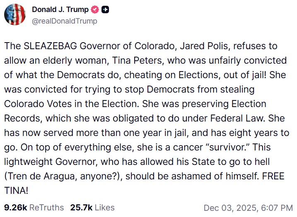Click the FREE TINA! closing text

(x=273, y=176)
